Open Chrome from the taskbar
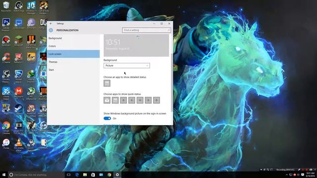The height and width of the screenshot is (178, 317). point(109,175)
